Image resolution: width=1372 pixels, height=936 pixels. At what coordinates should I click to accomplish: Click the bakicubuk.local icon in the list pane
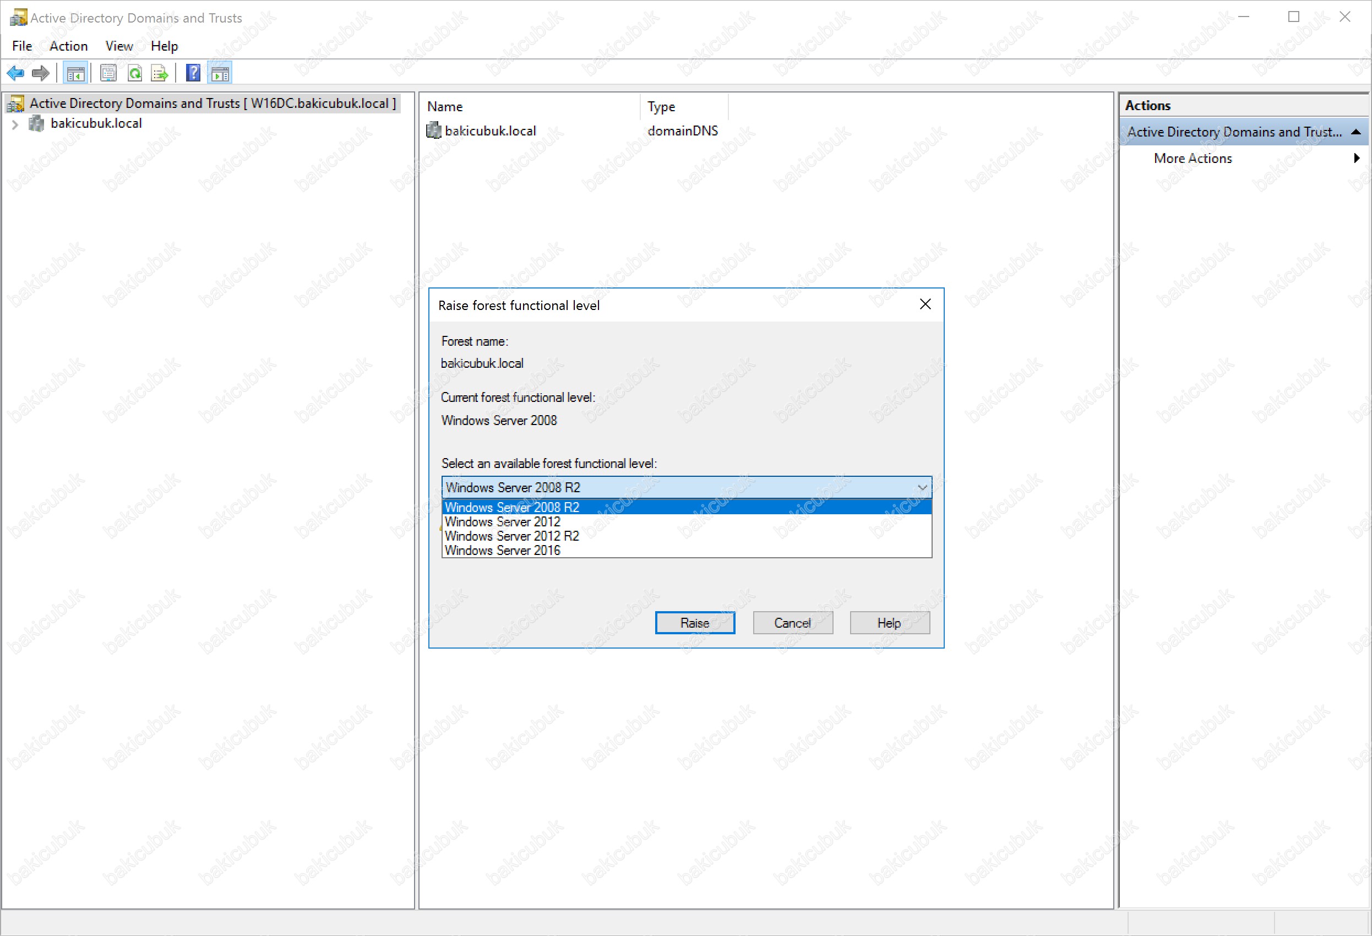[x=434, y=130]
